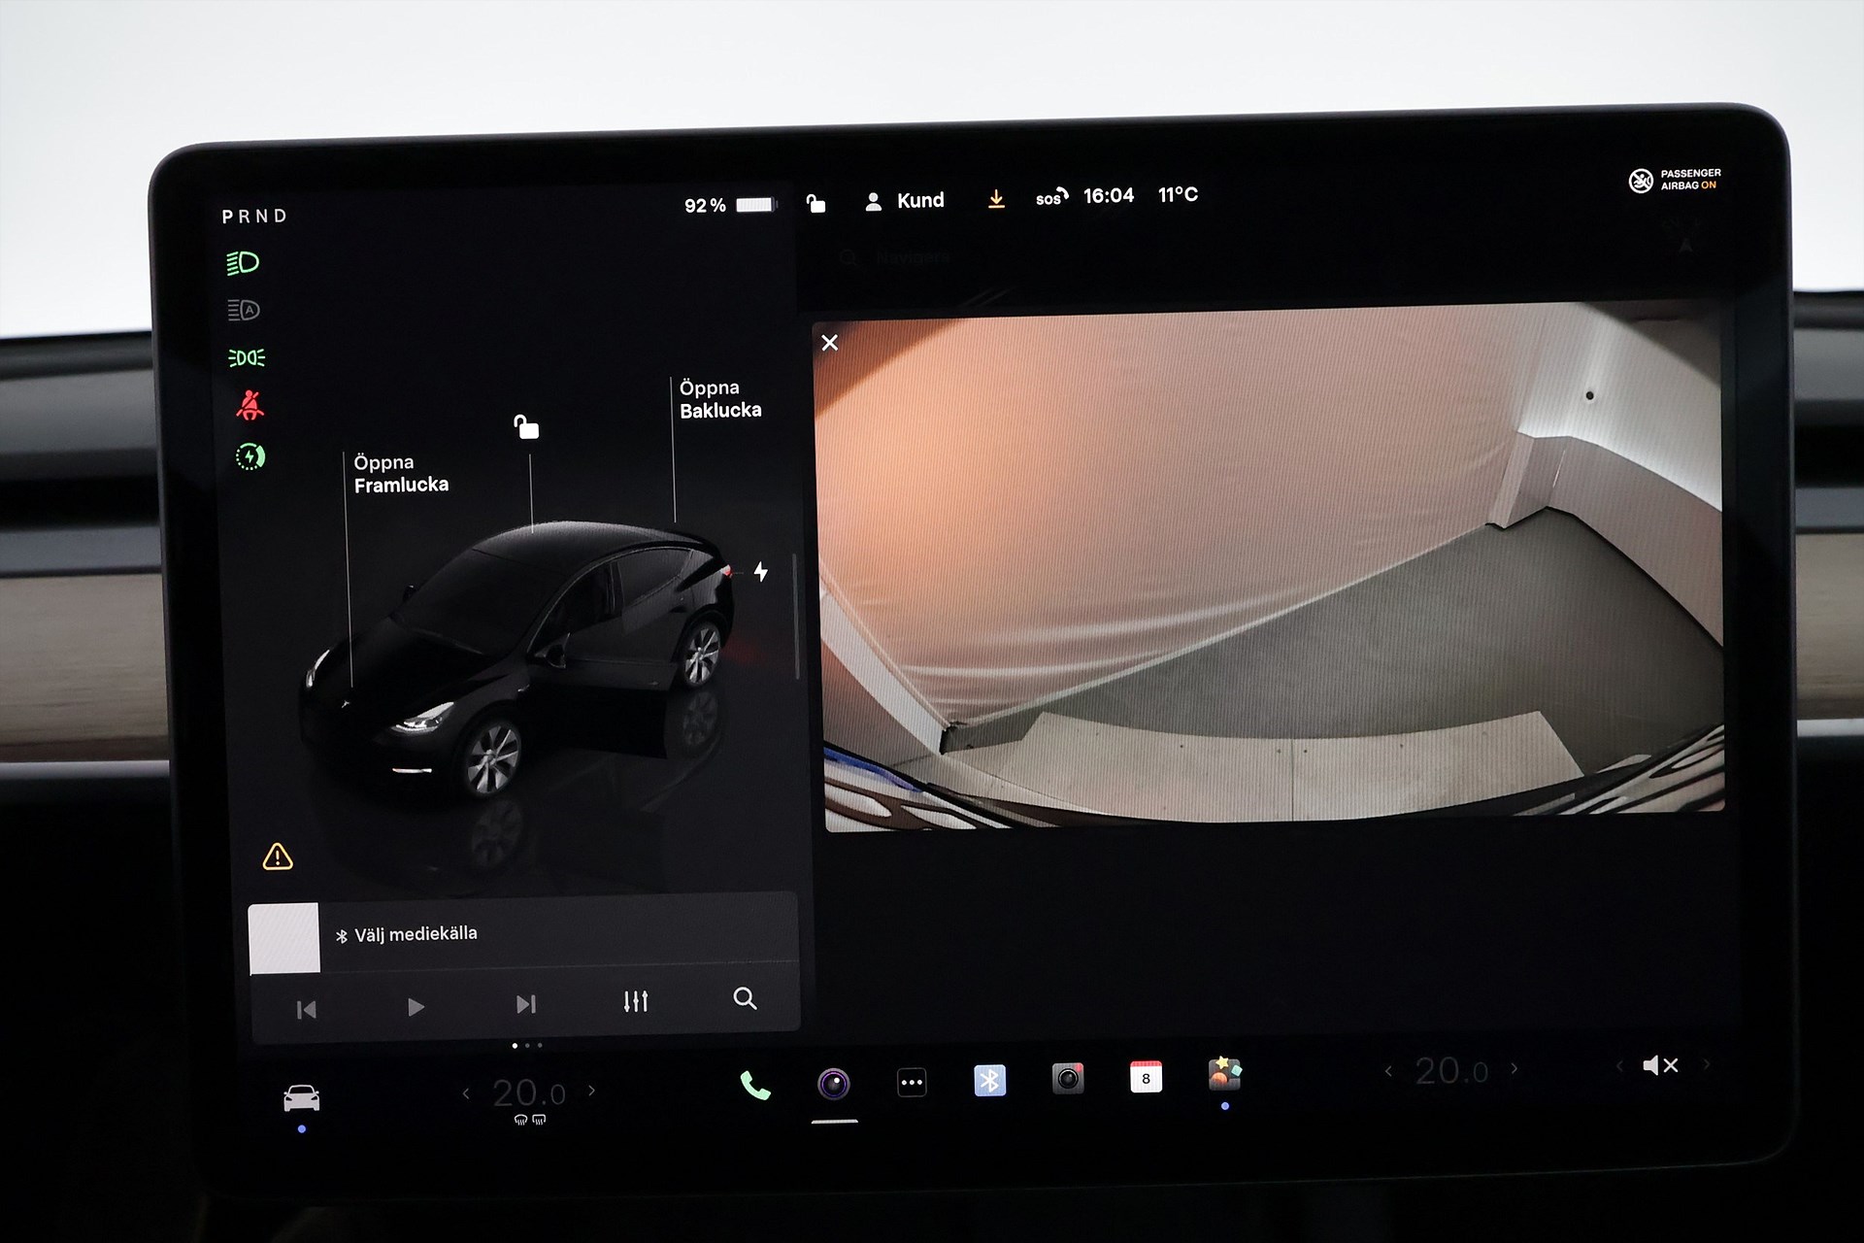Tap the charging lightning bolt icon
Viewport: 1864px width, 1243px height.
click(x=761, y=572)
